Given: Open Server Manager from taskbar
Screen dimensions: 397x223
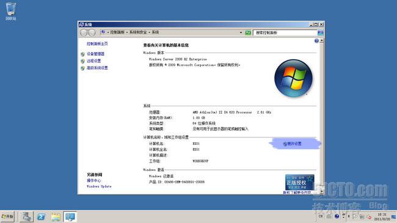Looking at the screenshot, I should 27,217.
